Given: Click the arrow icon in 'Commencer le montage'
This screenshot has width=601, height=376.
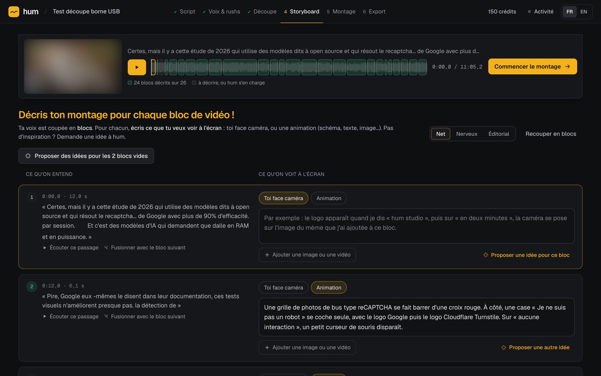Looking at the screenshot, I should click(568, 66).
